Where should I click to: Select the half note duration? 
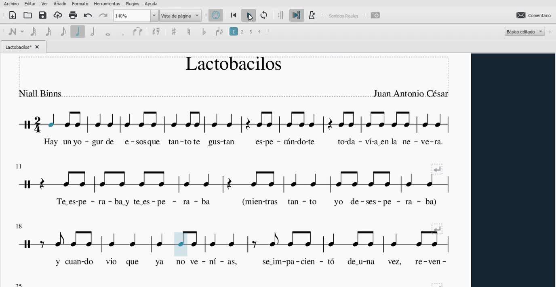click(x=93, y=31)
